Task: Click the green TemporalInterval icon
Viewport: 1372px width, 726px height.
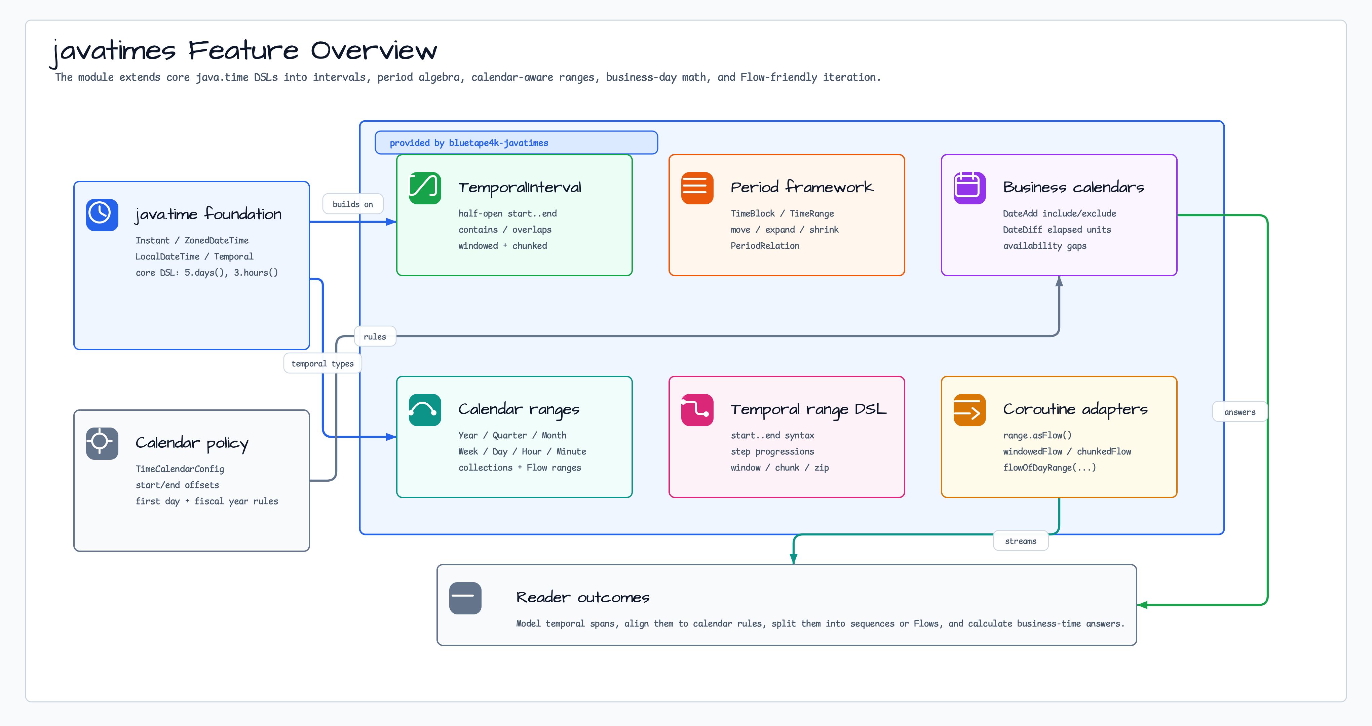Action: coord(424,188)
